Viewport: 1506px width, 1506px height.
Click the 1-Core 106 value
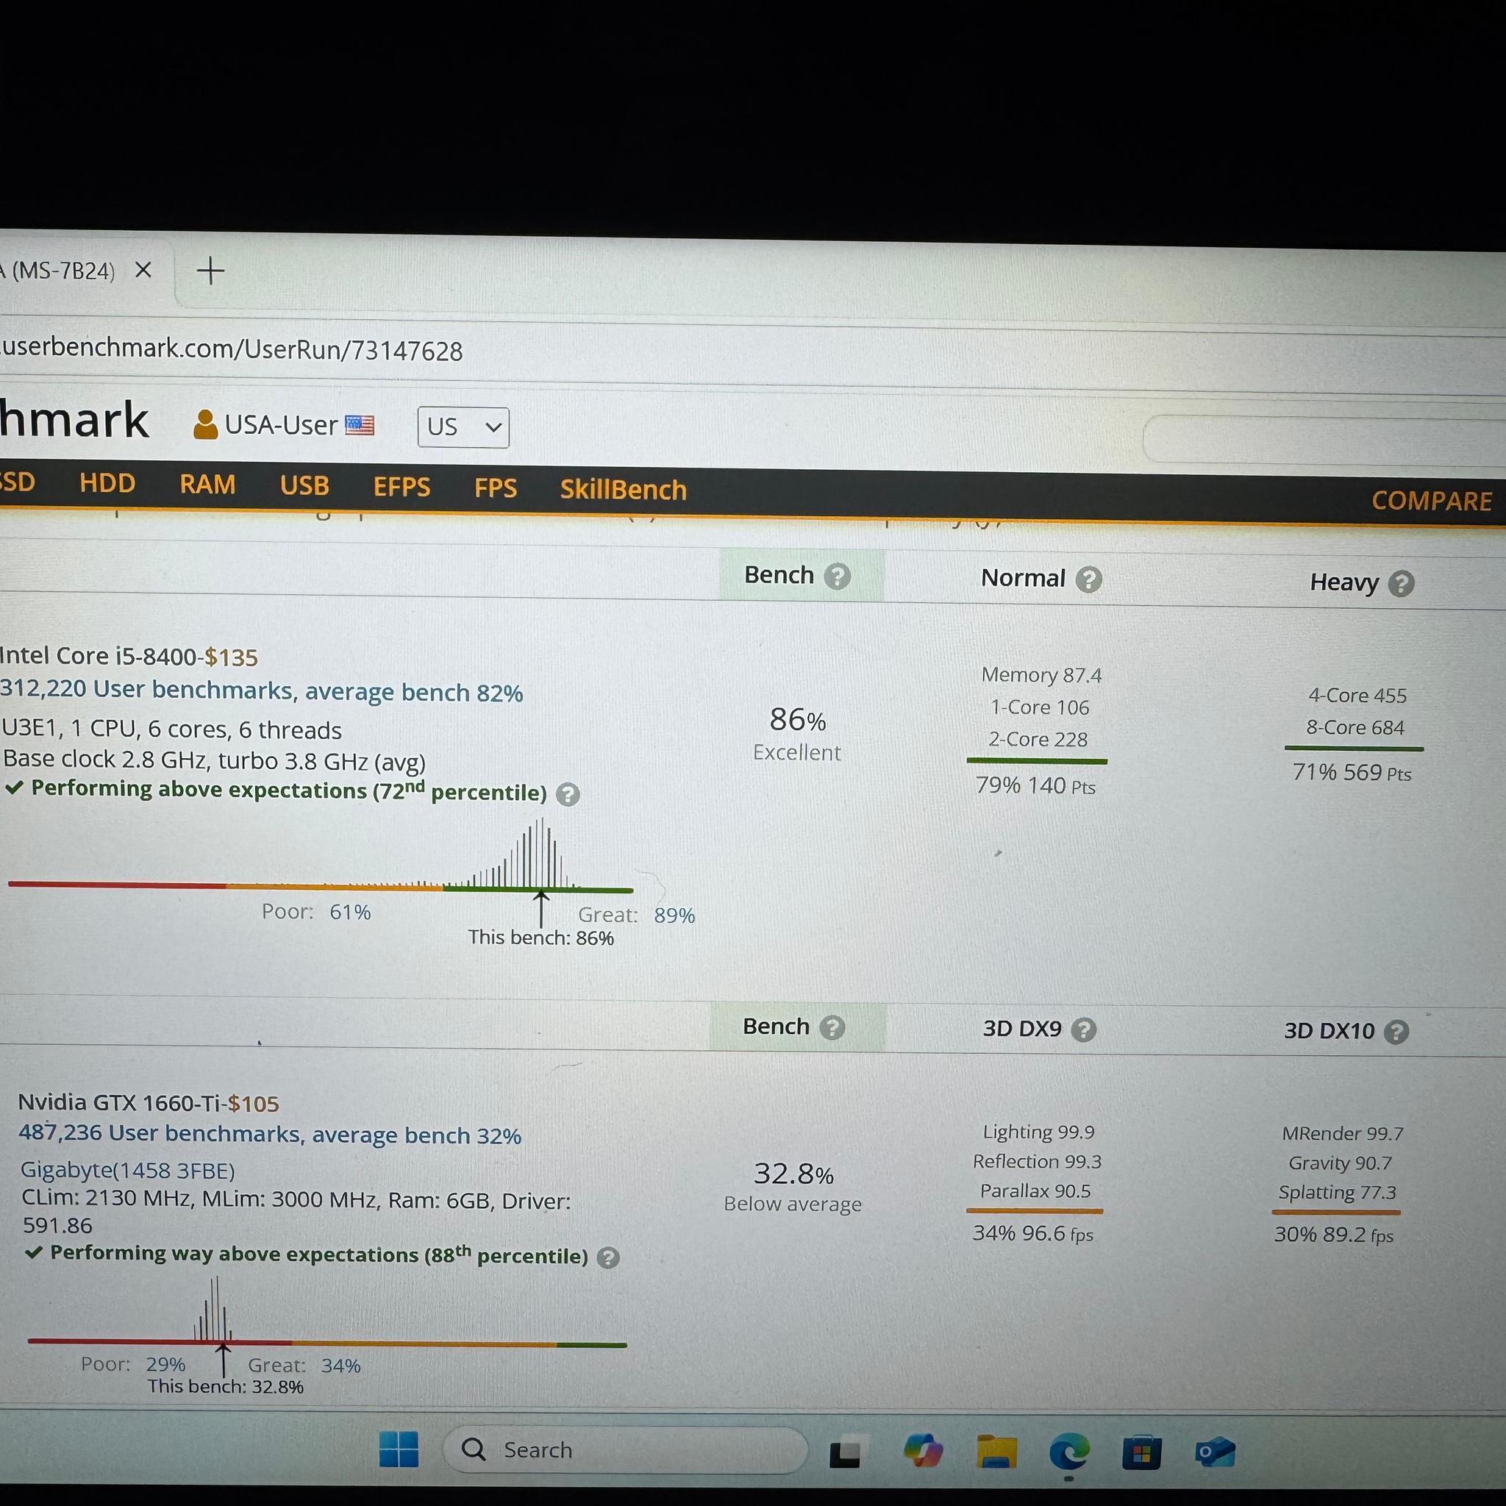point(1040,707)
